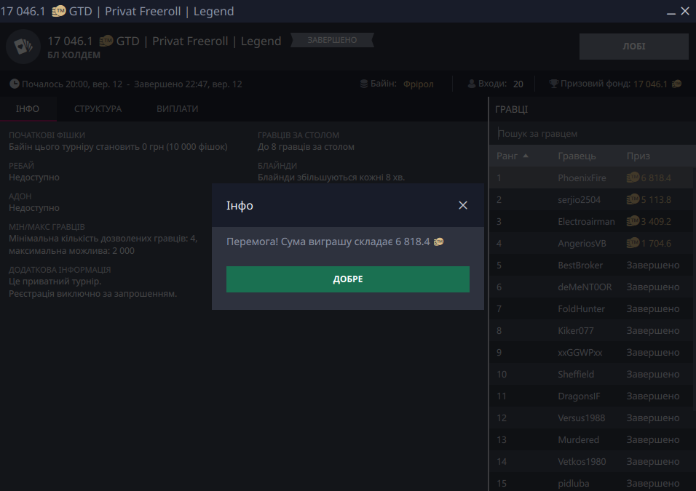This screenshot has height=491, width=696.
Task: Click coin icon beside PhoenixFire prize
Action: click(x=633, y=177)
